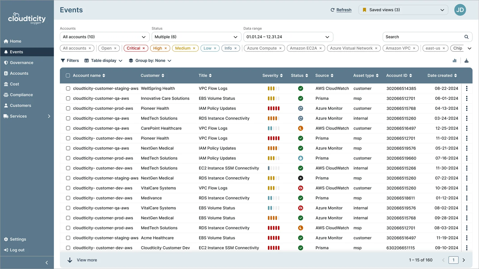Screen dimensions: 479x269
Task: Expand the Table display options
Action: tap(104, 61)
